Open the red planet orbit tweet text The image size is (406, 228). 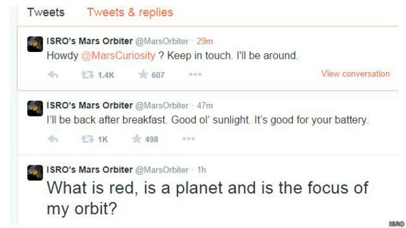tap(207, 198)
